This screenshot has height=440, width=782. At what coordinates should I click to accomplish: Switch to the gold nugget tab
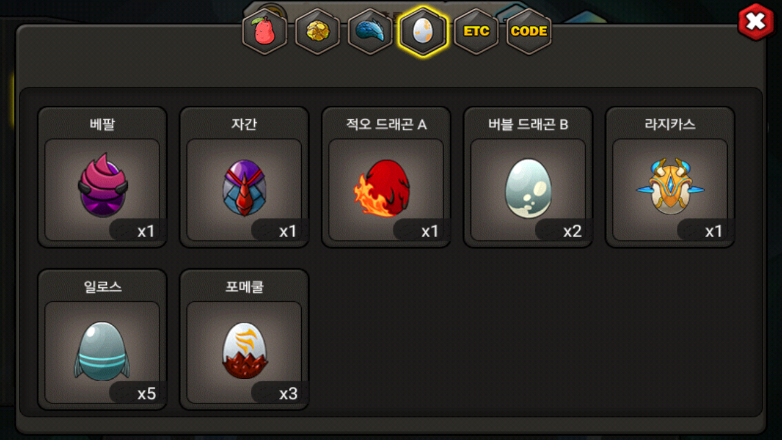coord(318,32)
